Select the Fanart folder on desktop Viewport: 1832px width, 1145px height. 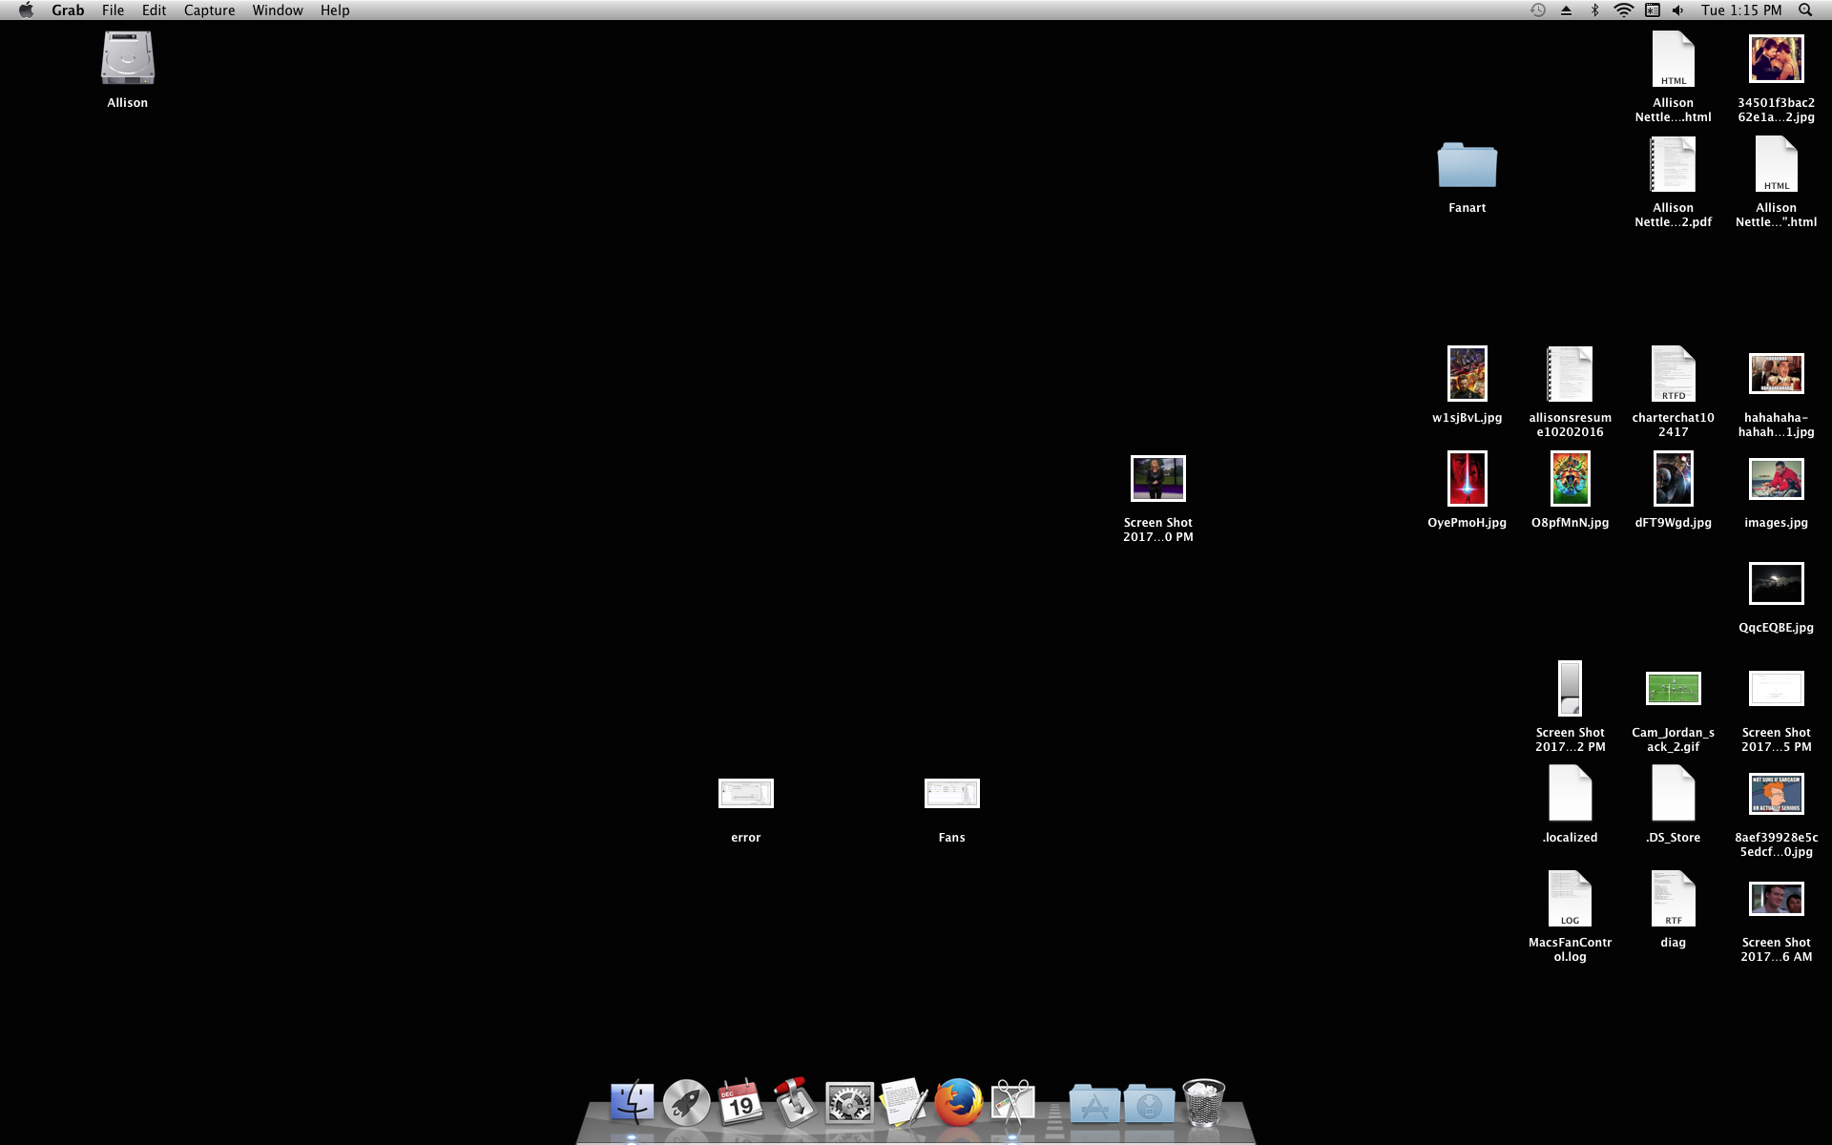click(1467, 166)
